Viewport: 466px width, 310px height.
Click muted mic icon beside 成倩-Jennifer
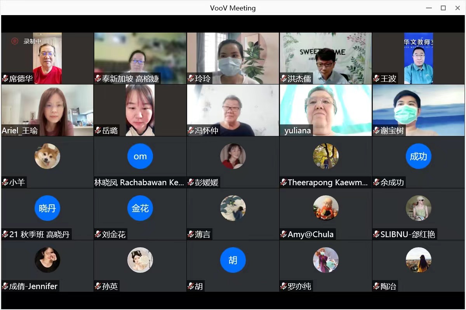5,286
